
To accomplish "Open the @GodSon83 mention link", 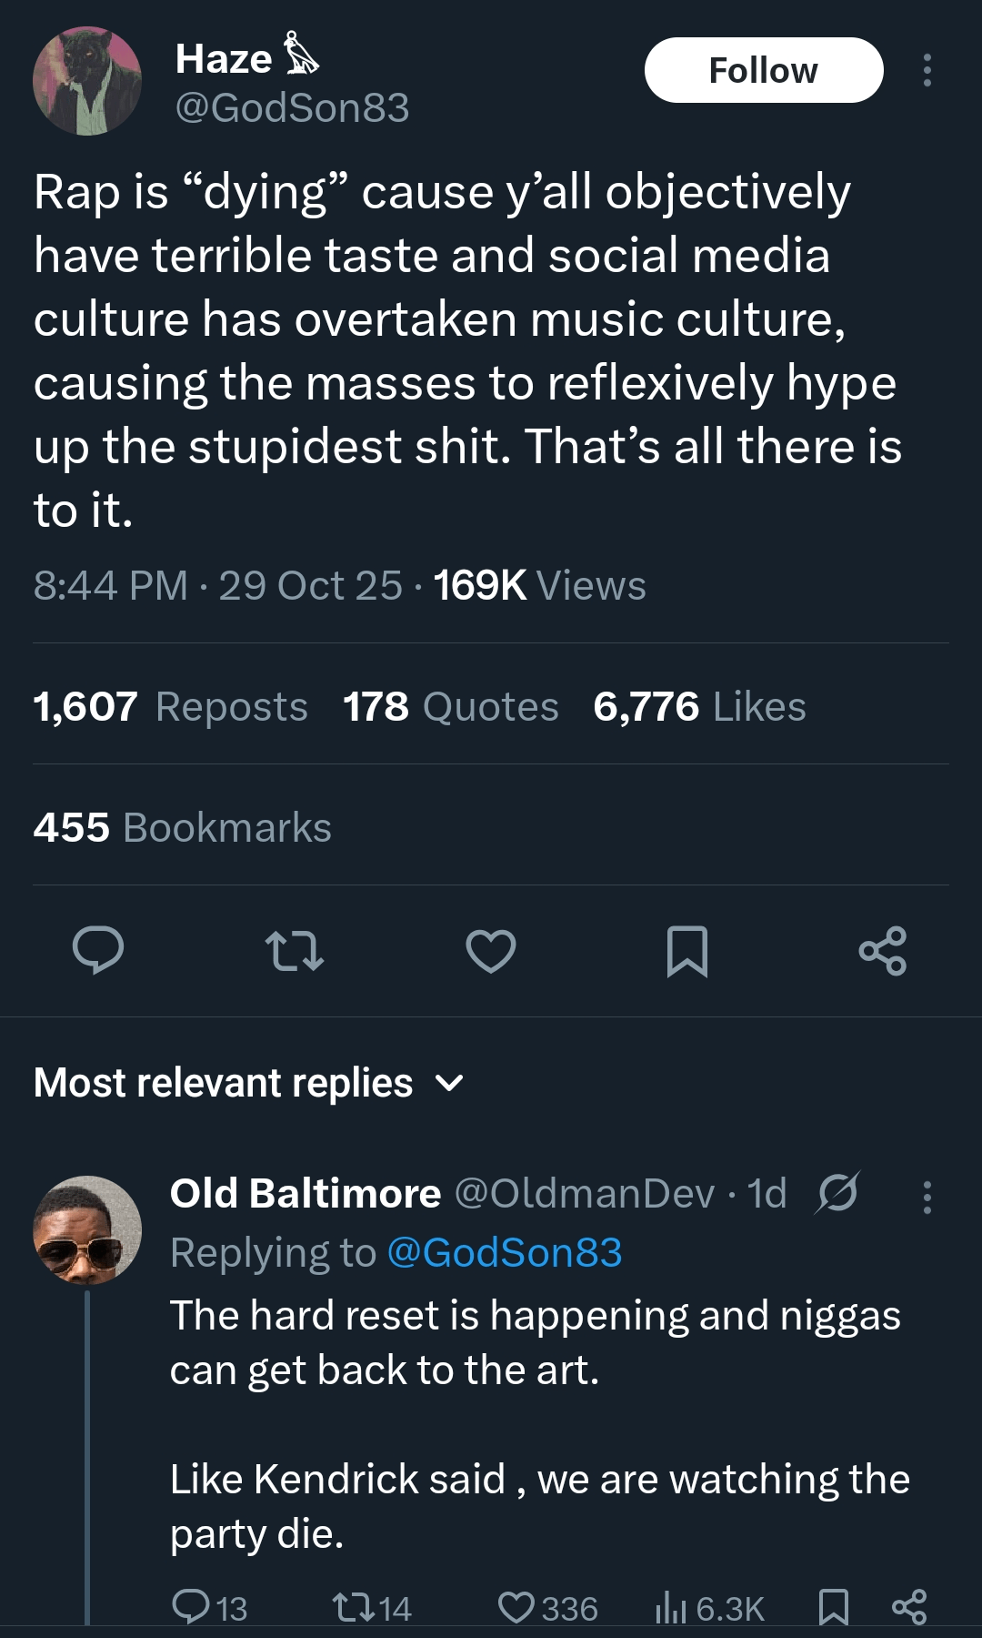I will 505,1253.
